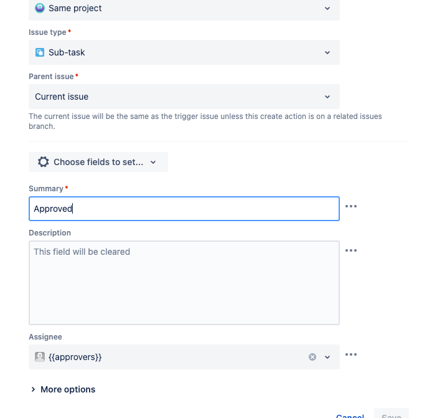This screenshot has width=422, height=418.
Task: Click the Save button
Action: tap(391, 414)
